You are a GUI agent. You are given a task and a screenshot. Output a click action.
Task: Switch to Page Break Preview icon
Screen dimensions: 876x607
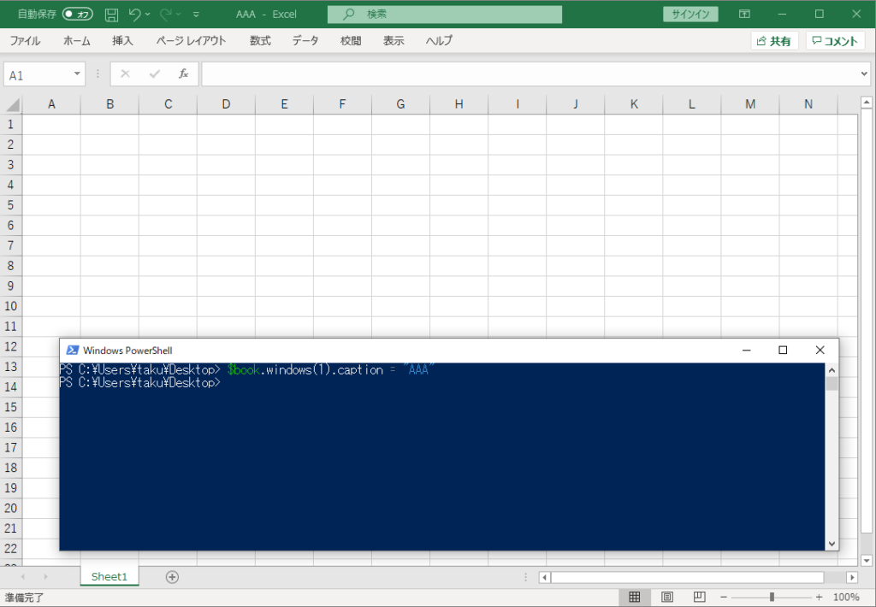pos(699,597)
